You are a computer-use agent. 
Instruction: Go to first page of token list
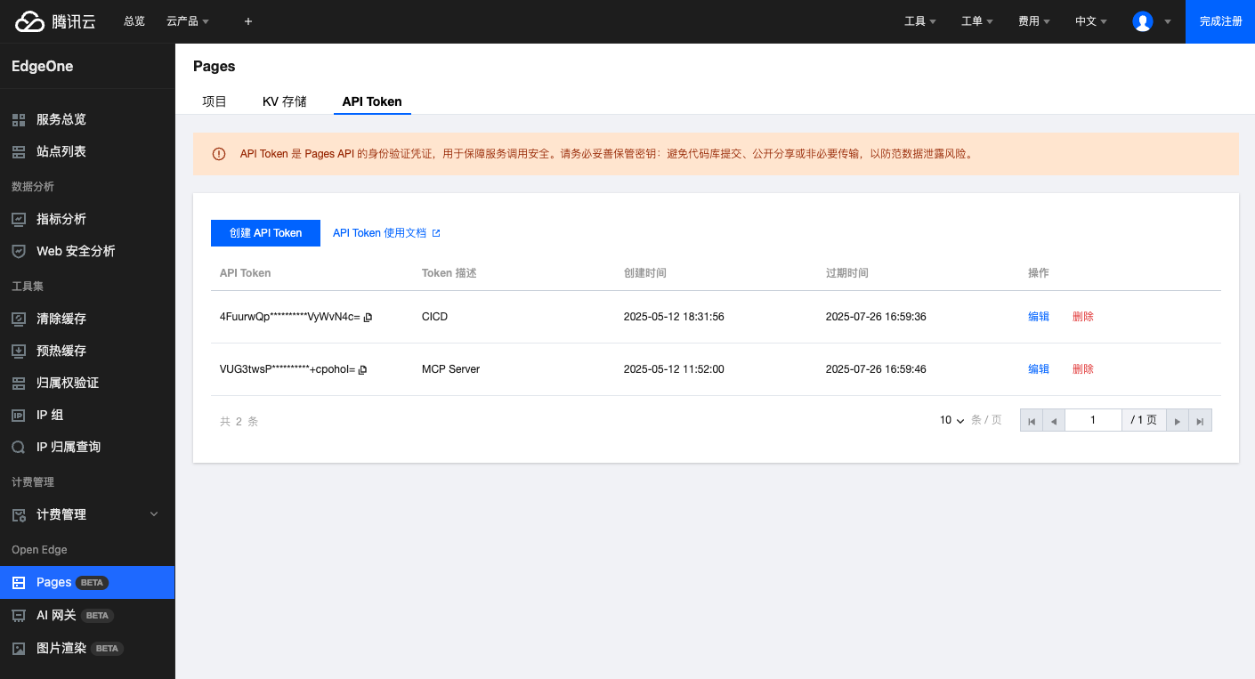[1032, 421]
